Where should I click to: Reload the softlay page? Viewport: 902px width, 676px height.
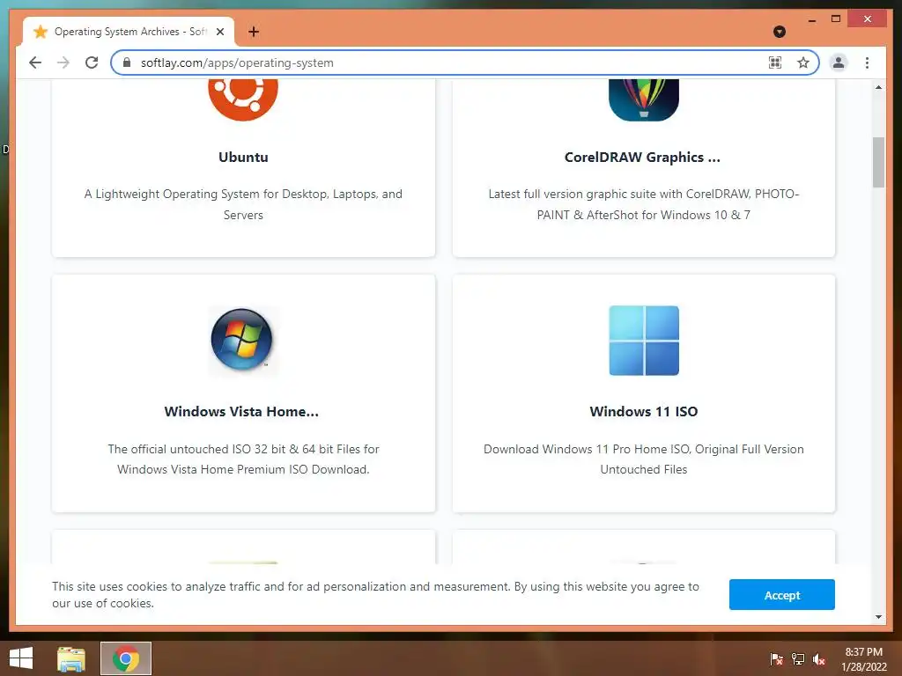coord(92,62)
